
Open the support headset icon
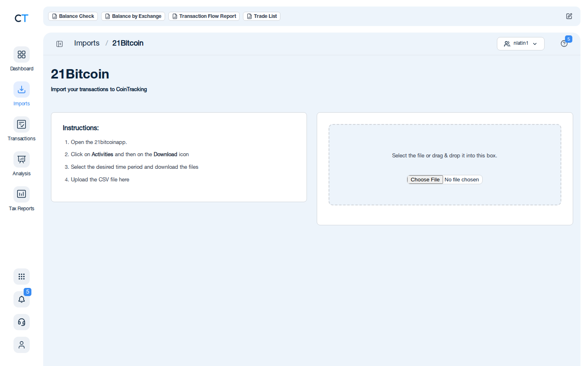click(x=22, y=322)
